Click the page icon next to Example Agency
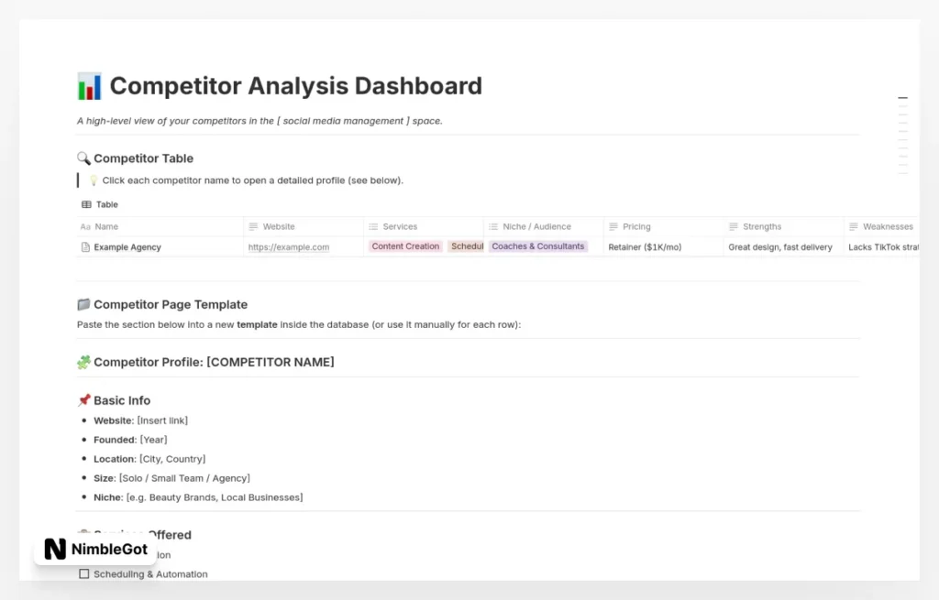939x600 pixels. click(x=87, y=246)
